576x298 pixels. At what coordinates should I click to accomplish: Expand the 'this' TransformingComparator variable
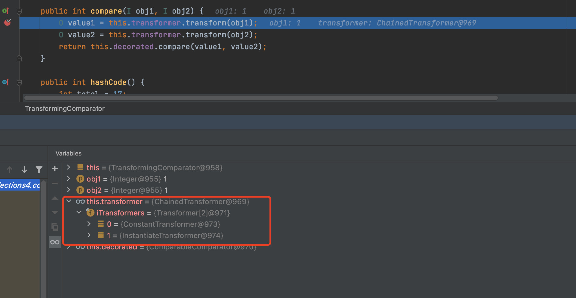click(x=68, y=167)
